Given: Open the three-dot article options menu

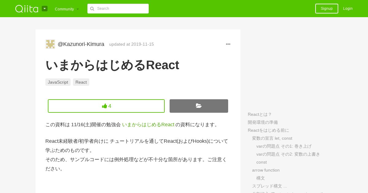Looking at the screenshot, I should [228, 44].
